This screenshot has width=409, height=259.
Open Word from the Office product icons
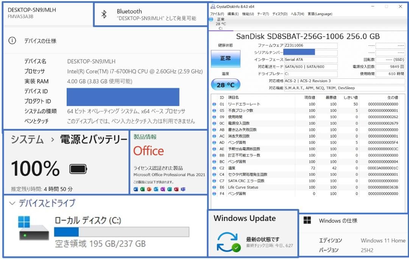(135, 189)
